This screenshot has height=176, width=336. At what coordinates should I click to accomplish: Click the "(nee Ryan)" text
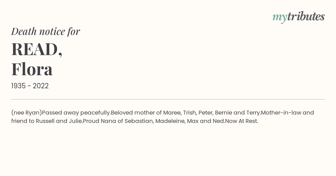pyautogui.click(x=27, y=113)
